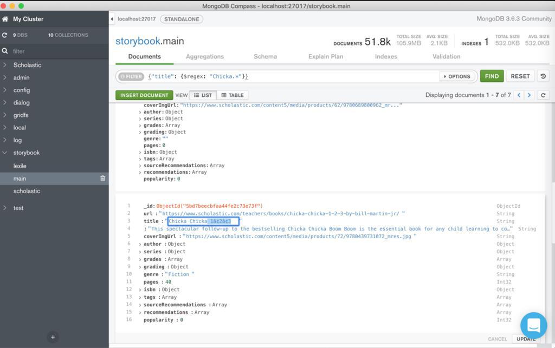Click storybook link in collection title

pyautogui.click(x=138, y=41)
